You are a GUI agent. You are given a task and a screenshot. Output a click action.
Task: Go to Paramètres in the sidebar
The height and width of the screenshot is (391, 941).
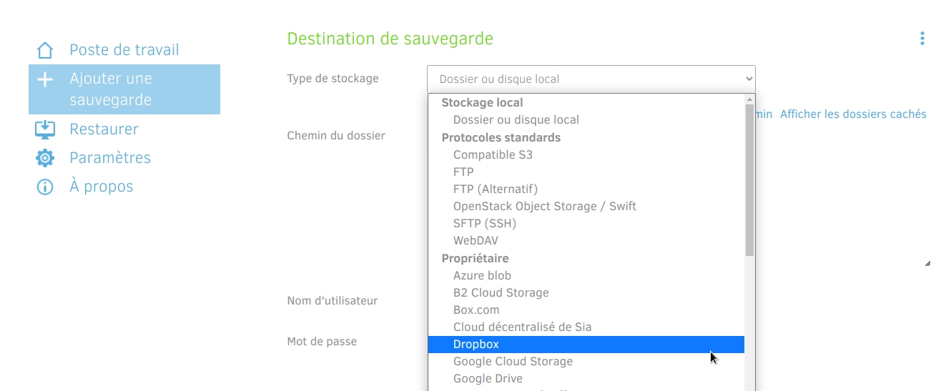tap(110, 158)
